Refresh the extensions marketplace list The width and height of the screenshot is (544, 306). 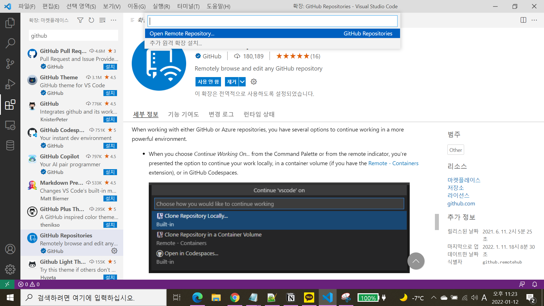point(91,20)
